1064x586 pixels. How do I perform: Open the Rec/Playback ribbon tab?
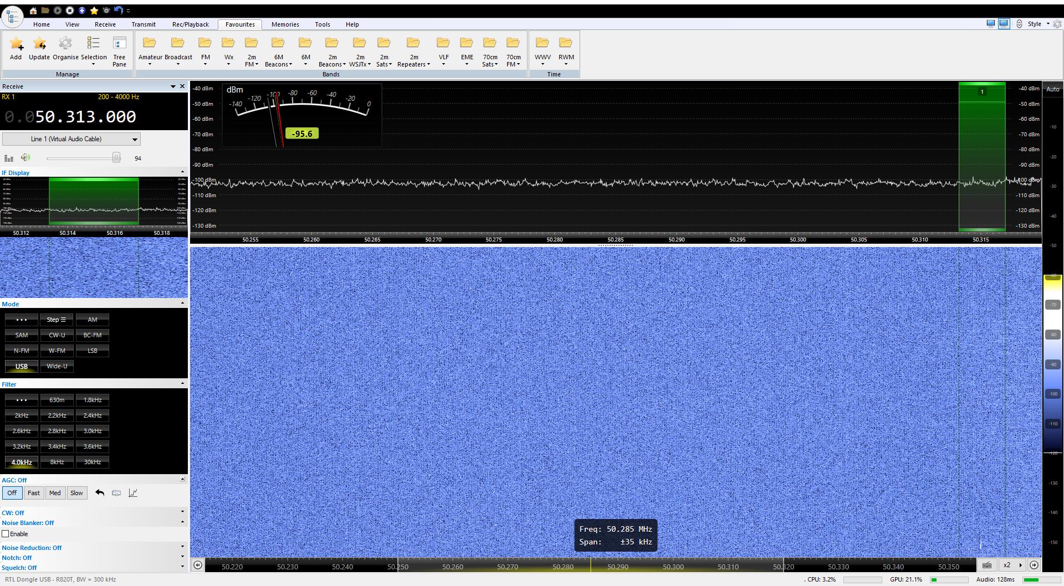point(190,24)
